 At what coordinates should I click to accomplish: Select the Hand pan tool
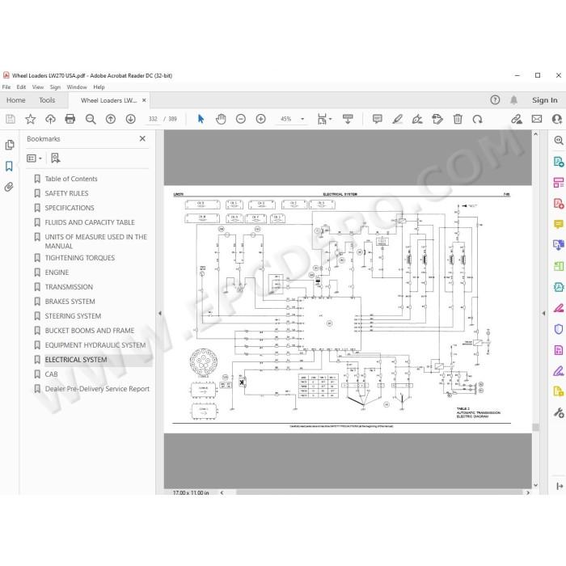pos(221,119)
